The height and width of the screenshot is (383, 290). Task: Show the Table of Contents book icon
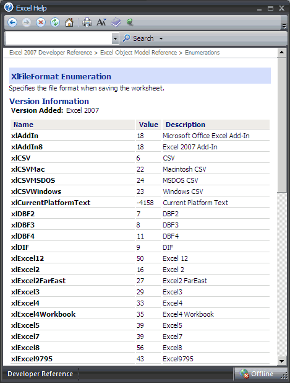(x=116, y=22)
